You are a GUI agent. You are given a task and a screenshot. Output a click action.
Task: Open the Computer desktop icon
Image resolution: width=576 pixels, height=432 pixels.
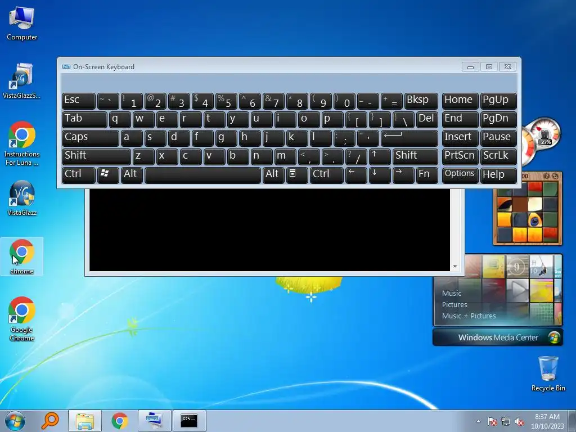22,23
